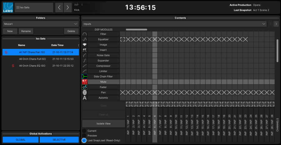Click the Pan fingerprint icon
The width and height of the screenshot is (281, 145).
coord(84,92)
